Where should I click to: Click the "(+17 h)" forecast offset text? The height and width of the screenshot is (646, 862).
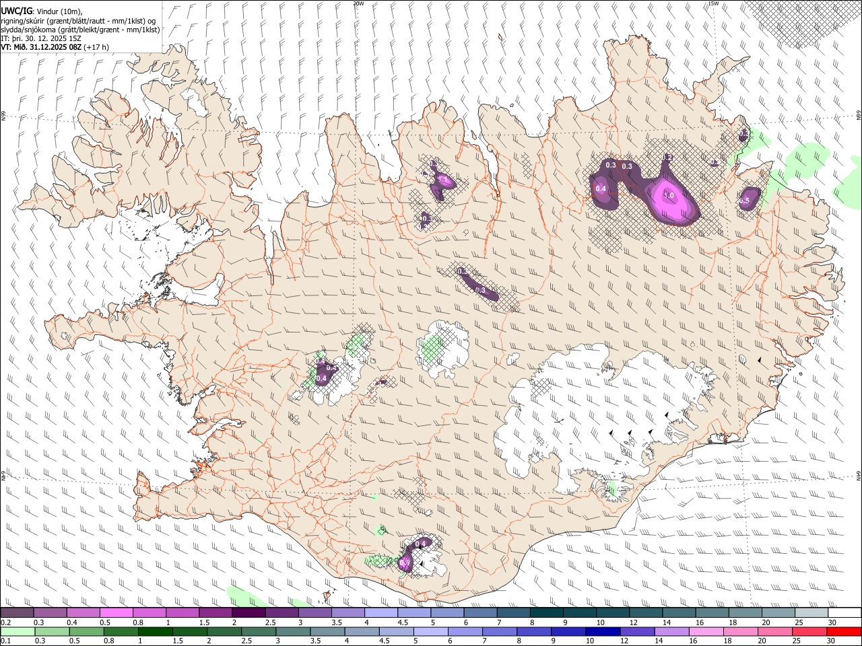[x=97, y=47]
